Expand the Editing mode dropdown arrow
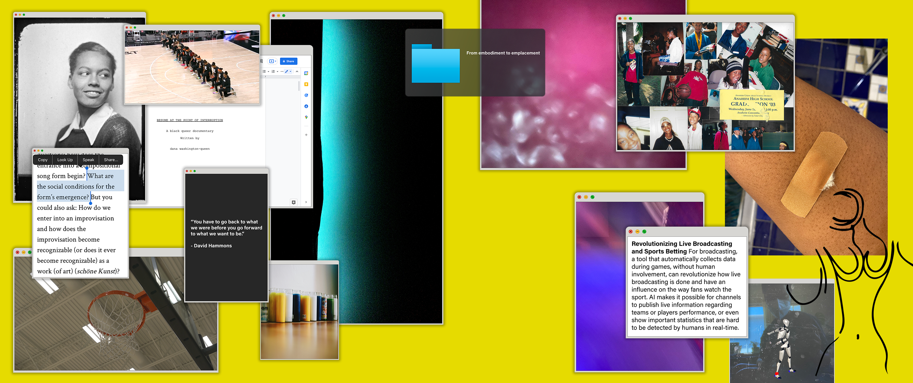913x383 pixels. [x=291, y=71]
